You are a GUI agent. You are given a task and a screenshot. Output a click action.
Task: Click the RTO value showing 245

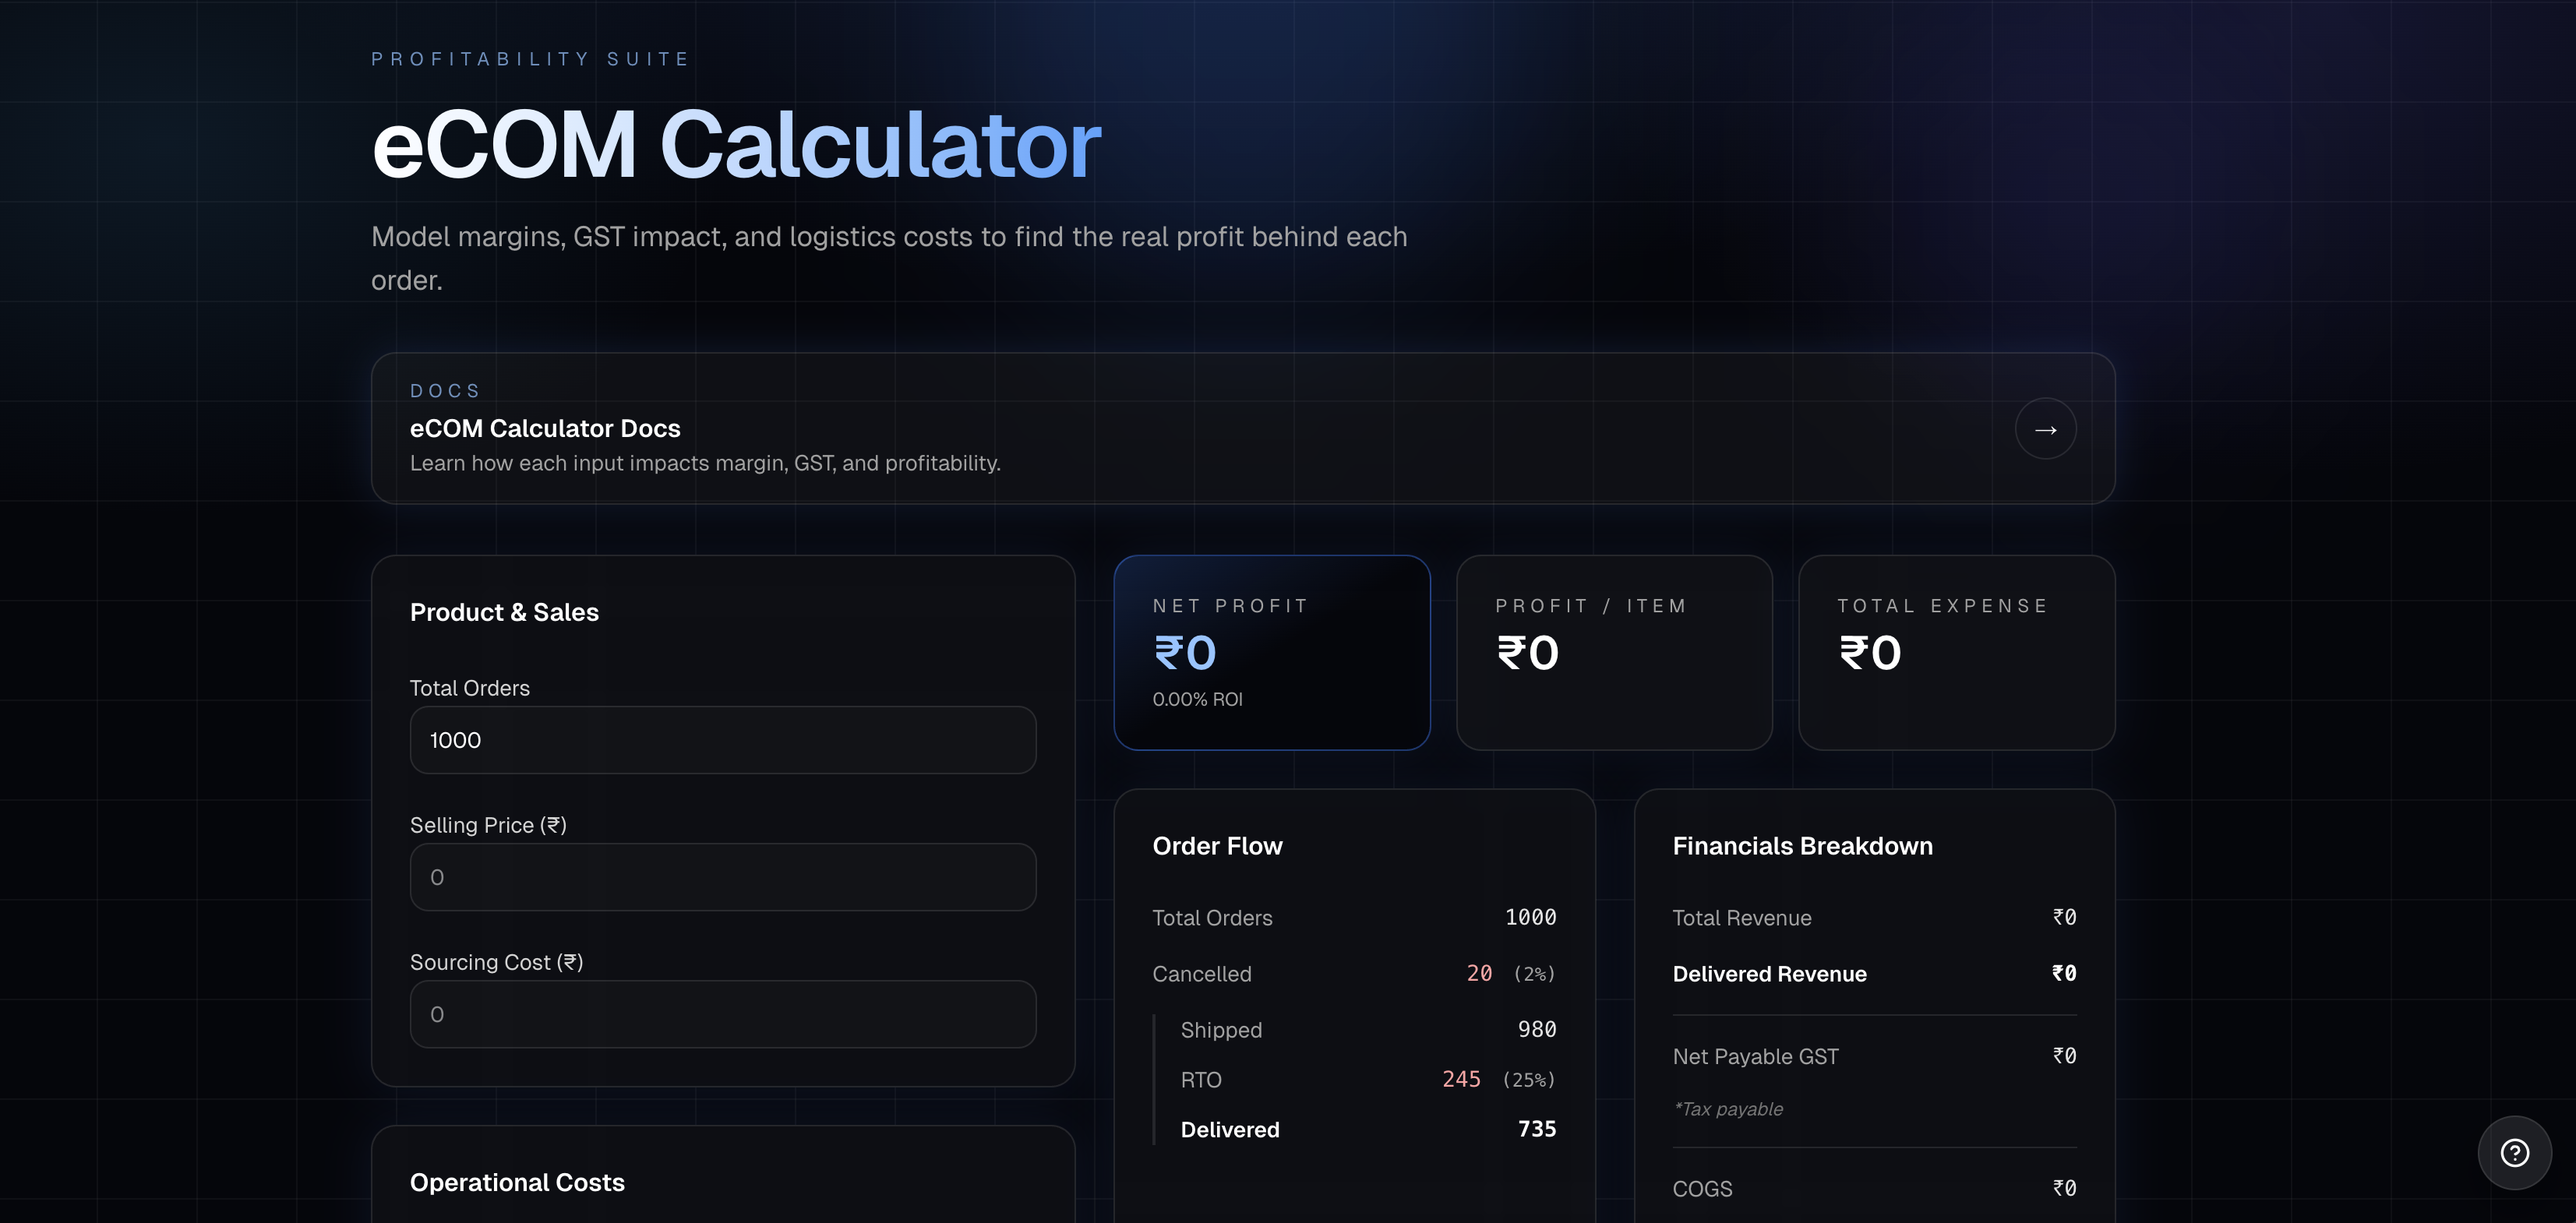[1461, 1079]
